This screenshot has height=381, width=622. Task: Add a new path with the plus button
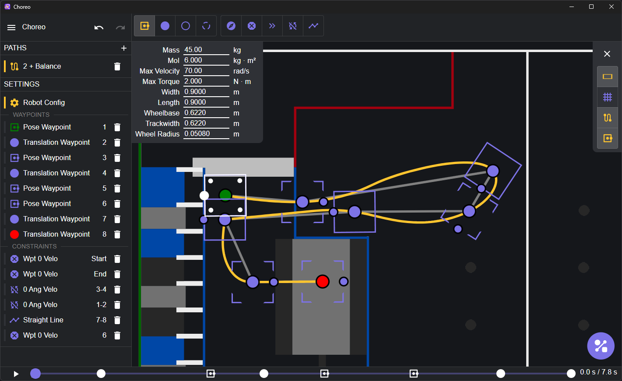124,48
